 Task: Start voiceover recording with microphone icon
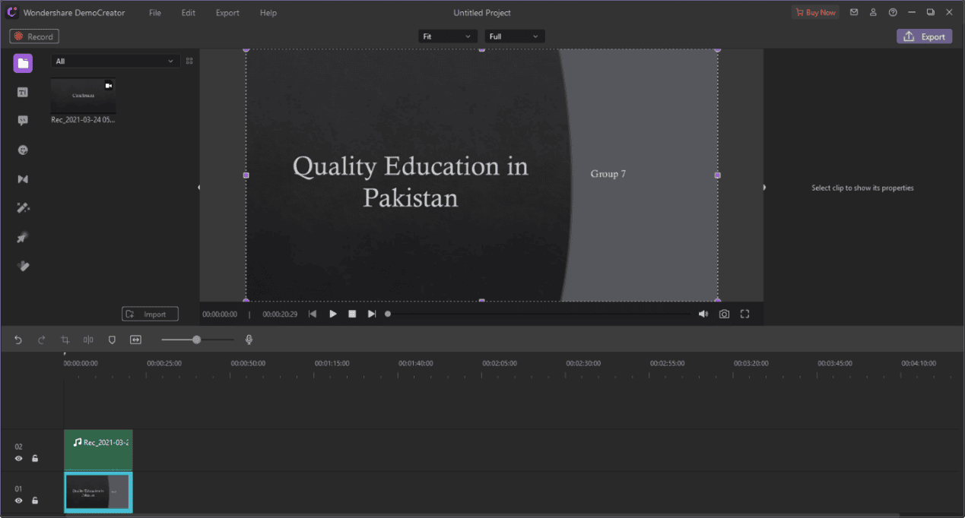coord(249,340)
